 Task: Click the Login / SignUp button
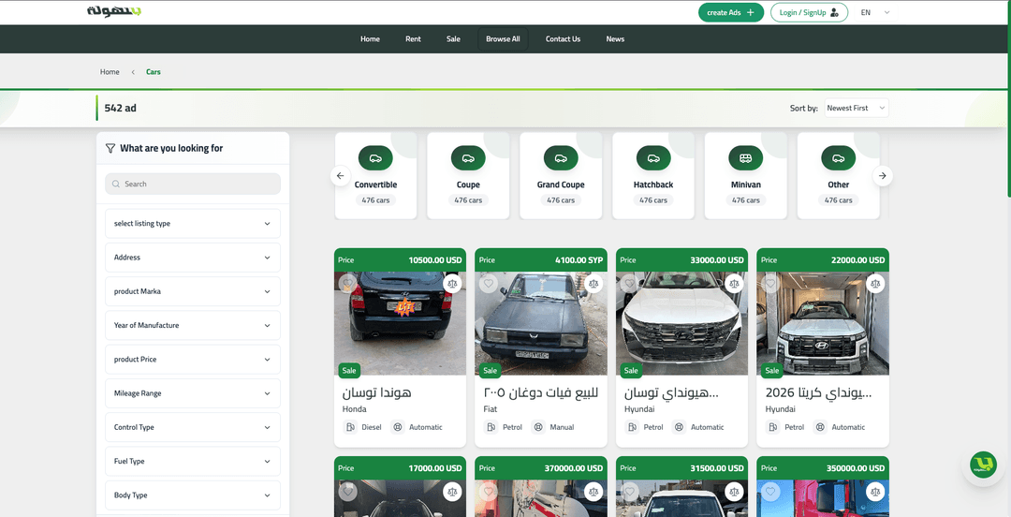pos(809,12)
